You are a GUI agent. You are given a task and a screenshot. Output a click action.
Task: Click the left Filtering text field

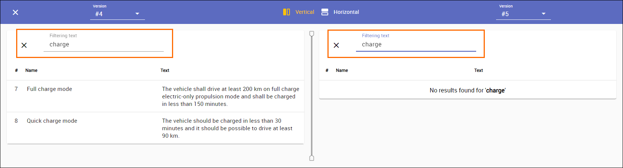pyautogui.click(x=103, y=45)
